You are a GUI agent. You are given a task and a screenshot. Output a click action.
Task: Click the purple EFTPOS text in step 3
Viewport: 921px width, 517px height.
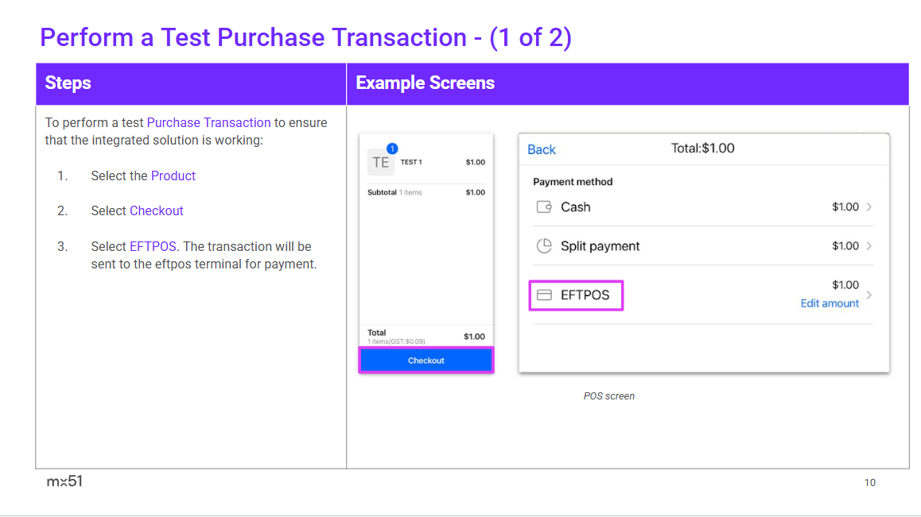(153, 246)
